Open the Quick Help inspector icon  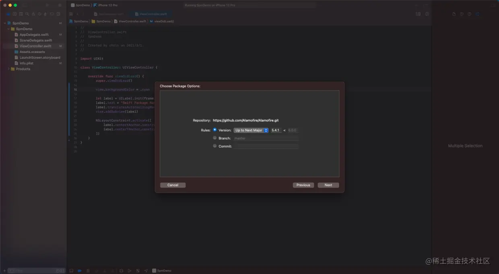469,14
